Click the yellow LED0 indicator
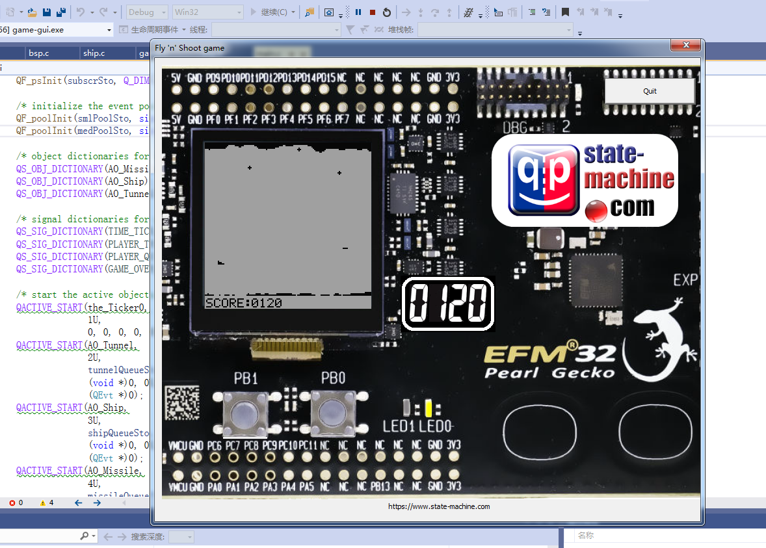This screenshot has height=548, width=766. point(428,409)
